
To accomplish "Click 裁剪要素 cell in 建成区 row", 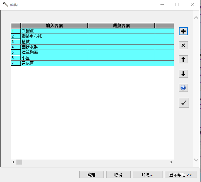I will (x=121, y=63).
